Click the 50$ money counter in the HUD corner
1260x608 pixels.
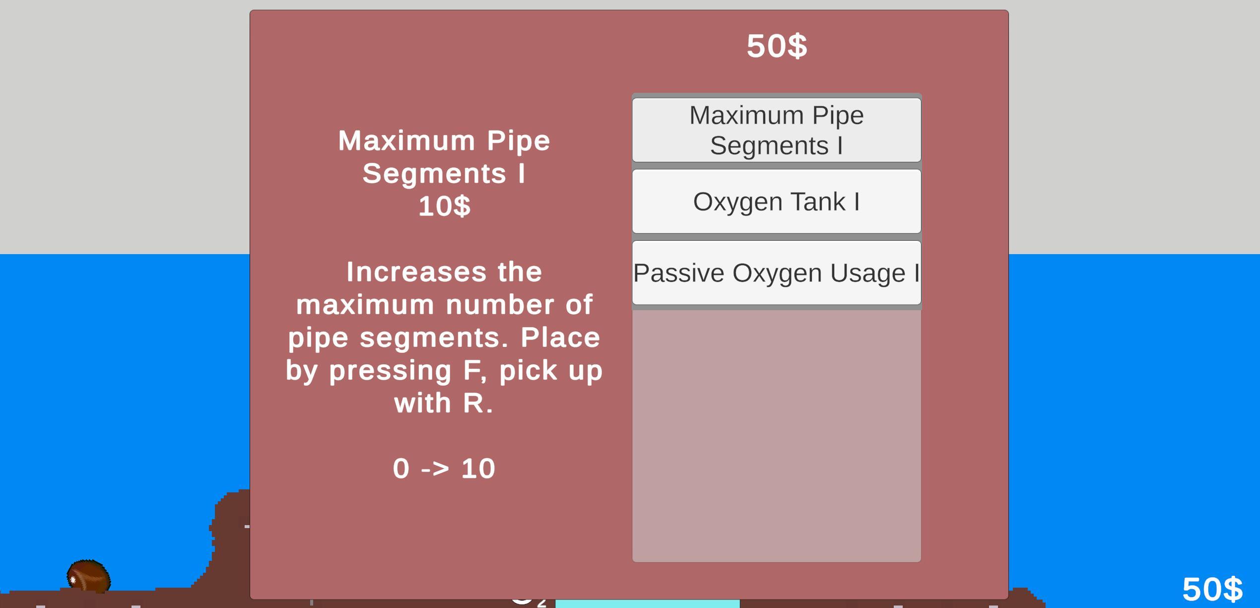[x=1212, y=589]
